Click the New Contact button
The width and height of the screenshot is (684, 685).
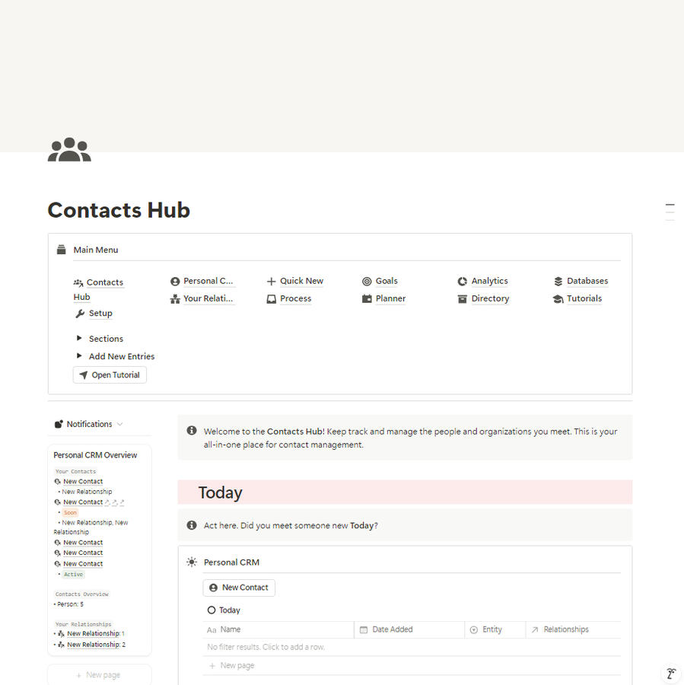[239, 588]
